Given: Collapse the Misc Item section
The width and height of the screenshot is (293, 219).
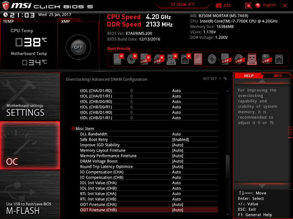Looking at the screenshot, I should 73,129.
